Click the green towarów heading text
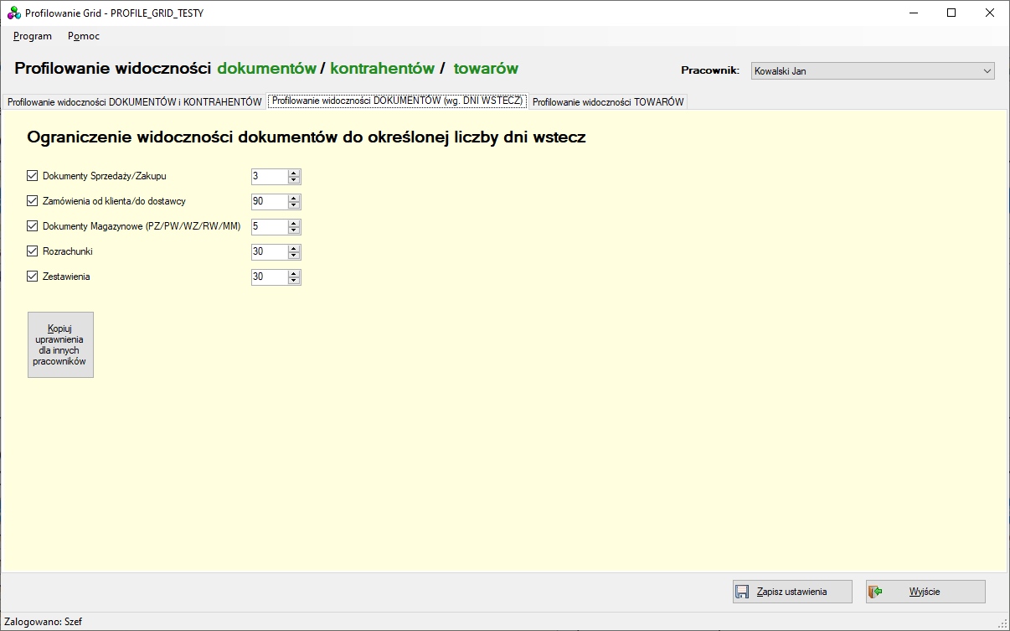 [486, 69]
